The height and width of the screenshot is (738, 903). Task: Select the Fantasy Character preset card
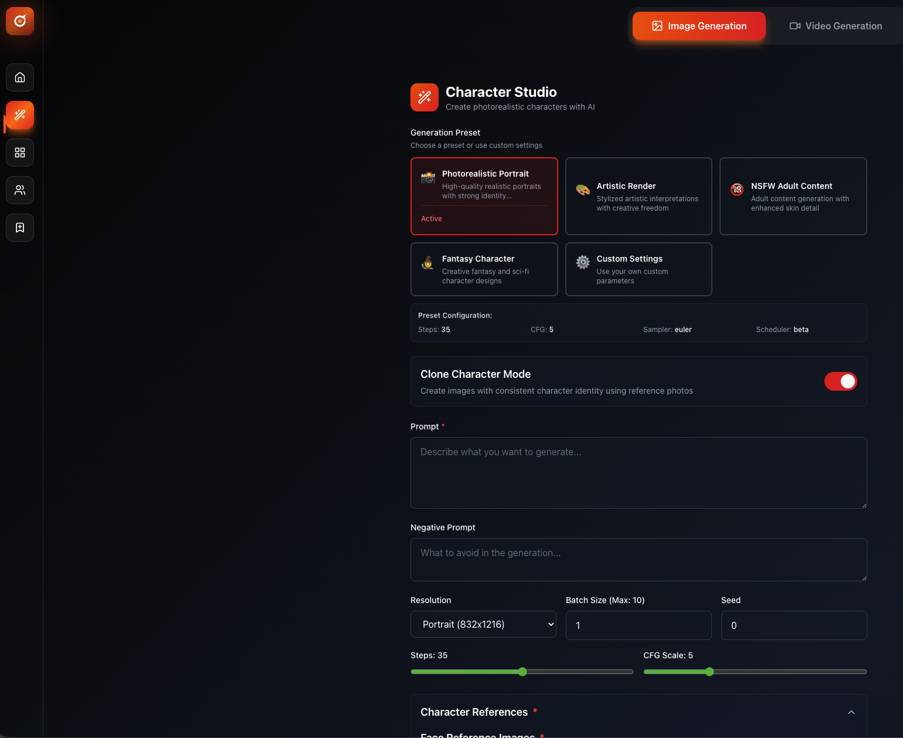[484, 269]
